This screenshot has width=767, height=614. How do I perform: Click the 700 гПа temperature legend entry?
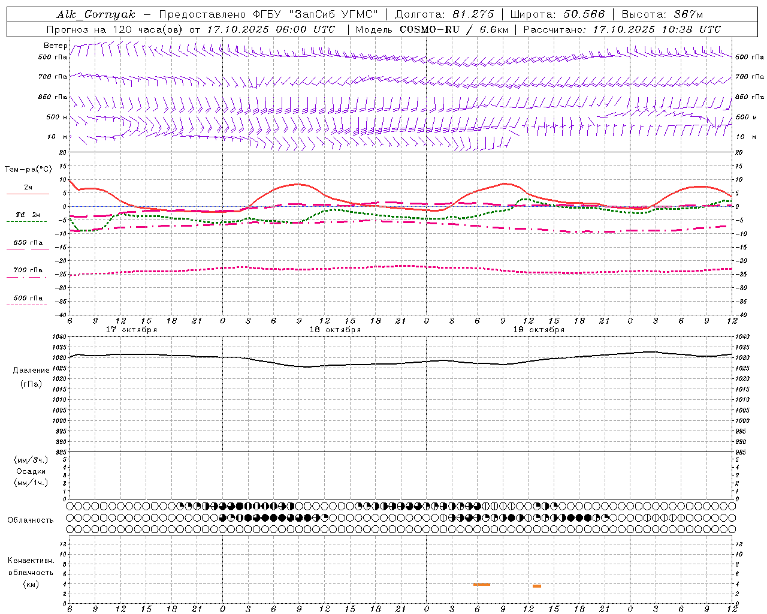click(28, 270)
